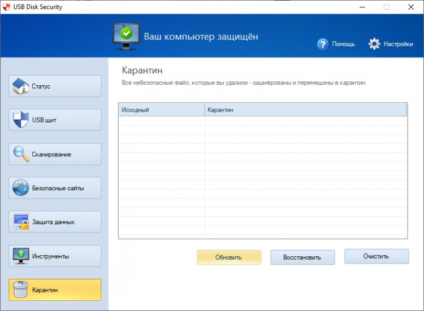Open the Статус section
Viewport: 424px width, 311px height.
[x=55, y=86]
